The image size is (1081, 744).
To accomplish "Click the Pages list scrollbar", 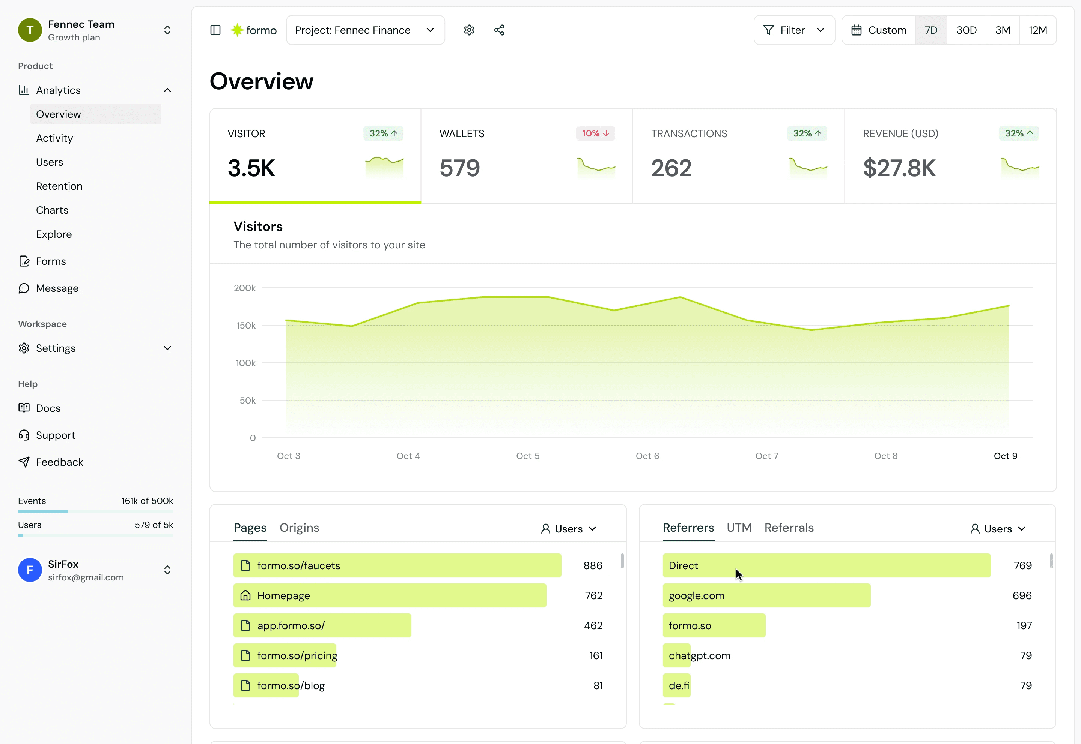I will 622,561.
